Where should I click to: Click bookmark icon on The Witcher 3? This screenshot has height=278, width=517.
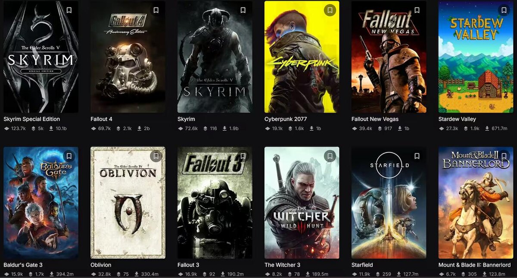coord(330,156)
